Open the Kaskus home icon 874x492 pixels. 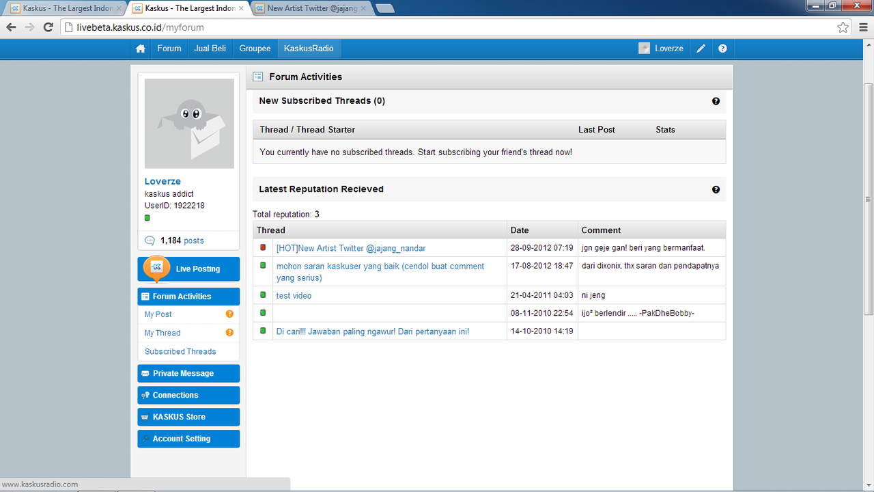(141, 49)
